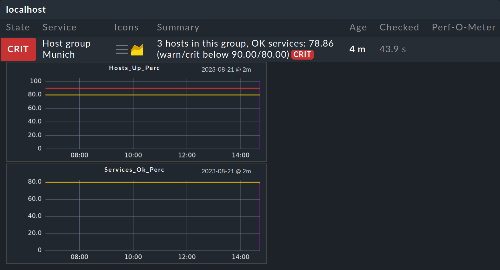This screenshot has height=270, width=500.
Task: Click the red CRIT state badge in the State column
Action: pos(18,49)
